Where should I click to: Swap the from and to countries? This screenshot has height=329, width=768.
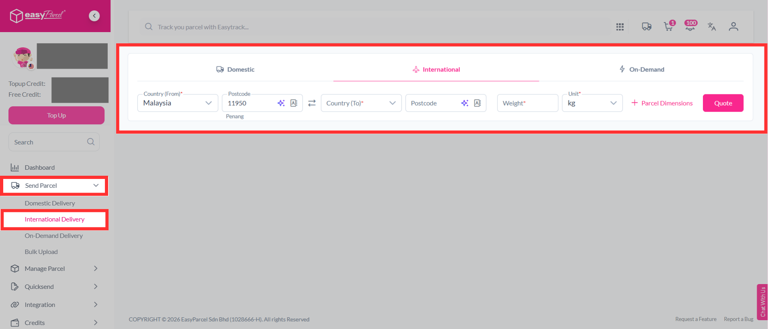pyautogui.click(x=312, y=103)
